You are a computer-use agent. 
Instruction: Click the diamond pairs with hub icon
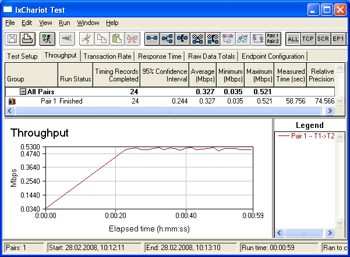point(213,39)
